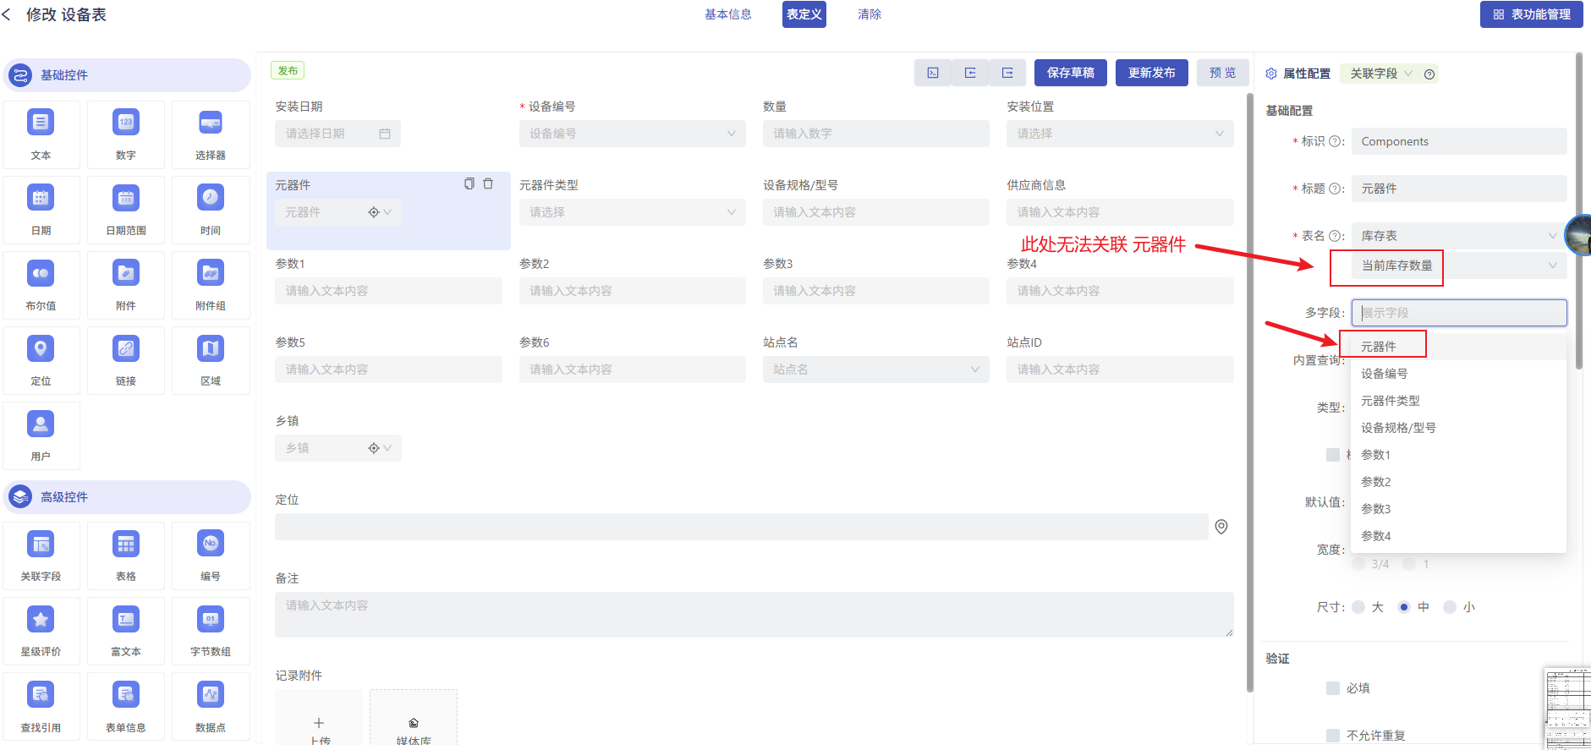Select the 链接 link control icon

[126, 348]
